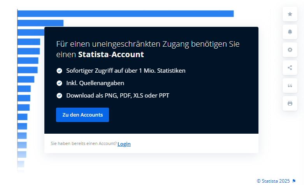The image size is (304, 185).
Task: Open the Login link
Action: [124, 144]
